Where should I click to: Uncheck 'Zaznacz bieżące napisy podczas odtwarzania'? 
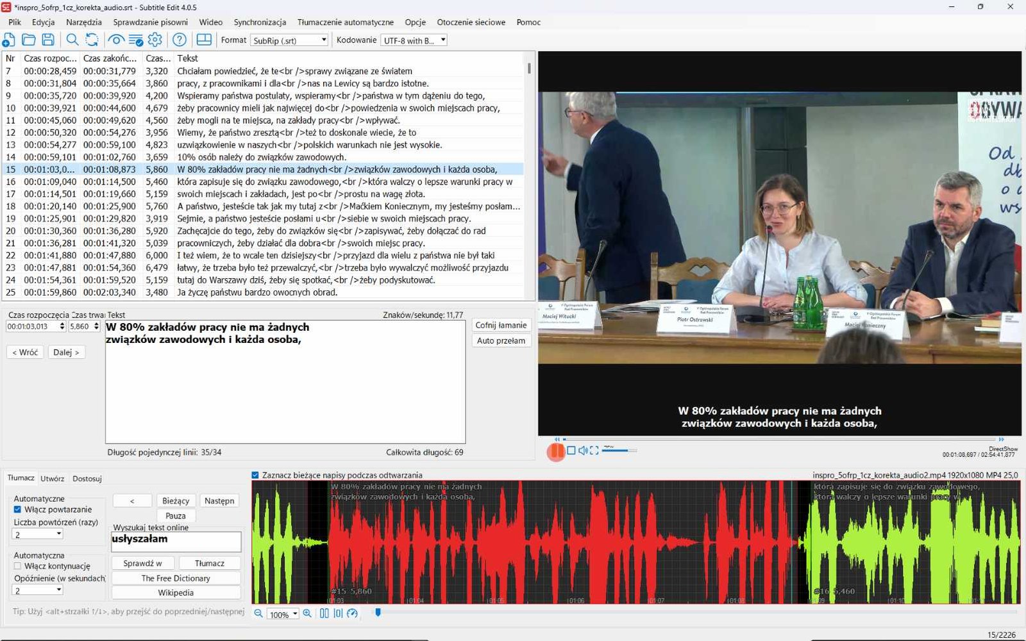[x=255, y=475]
